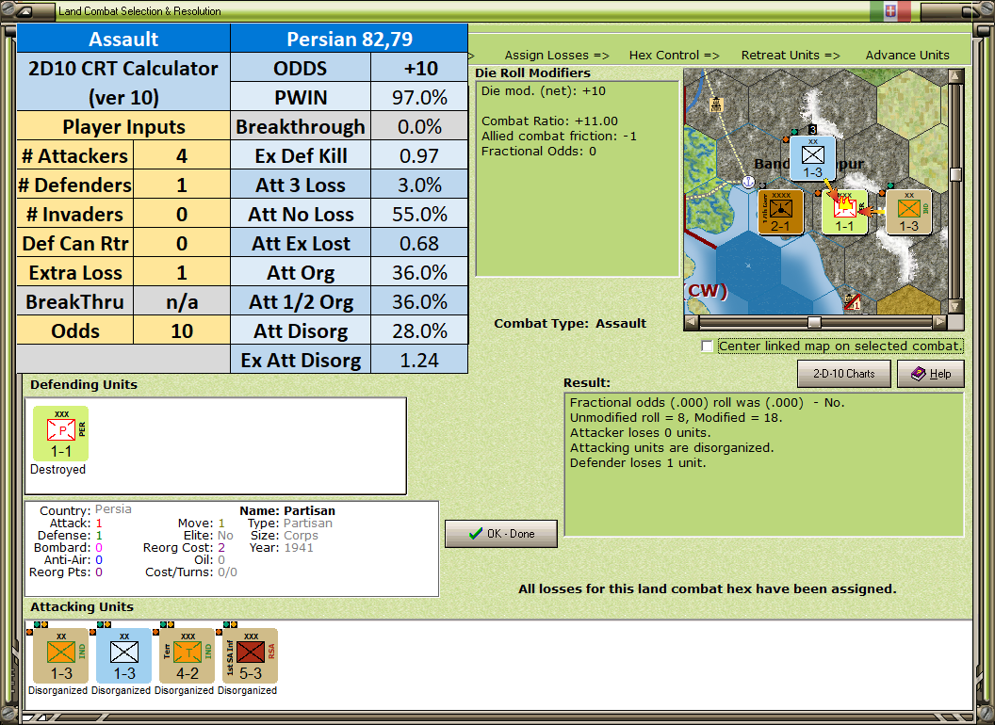This screenshot has height=725, width=995.
Task: Click the map's vertical scrollbar thumb
Action: point(955,174)
